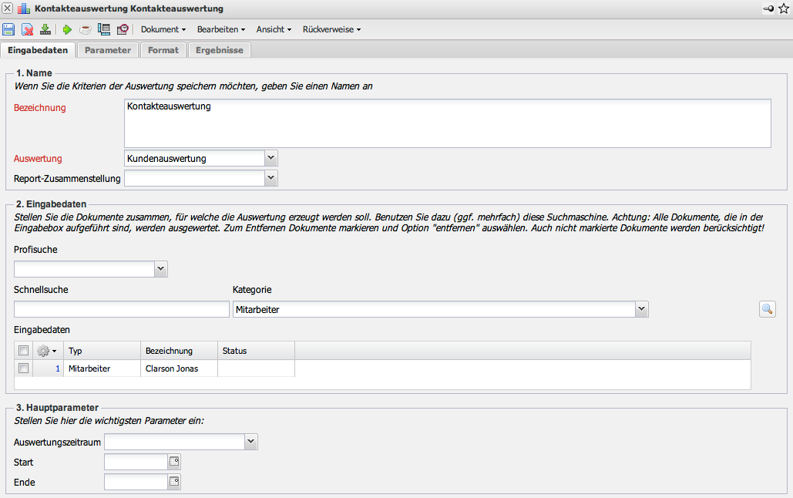
Task: Click the coffee cup toolbar icon
Action: coord(86,29)
